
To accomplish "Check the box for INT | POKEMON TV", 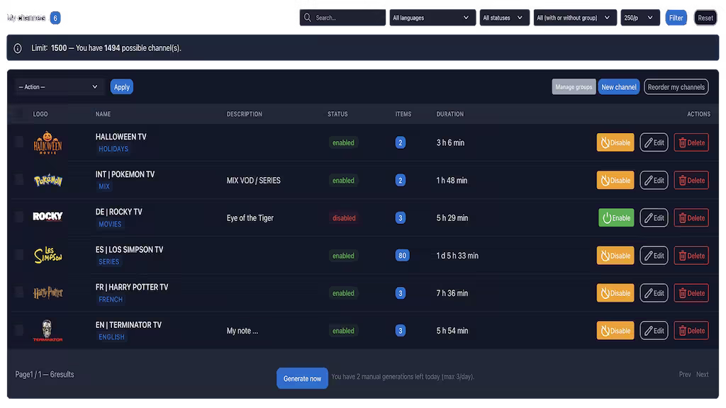I will (19, 180).
